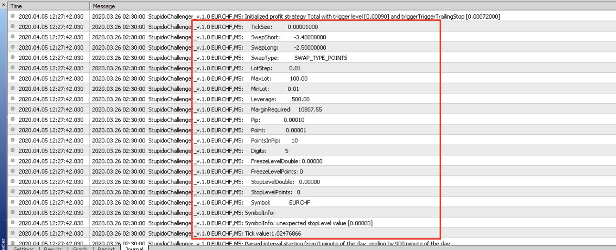The image size is (616, 250).
Task: Click the bullet icon of the Pip row
Action: point(13,120)
